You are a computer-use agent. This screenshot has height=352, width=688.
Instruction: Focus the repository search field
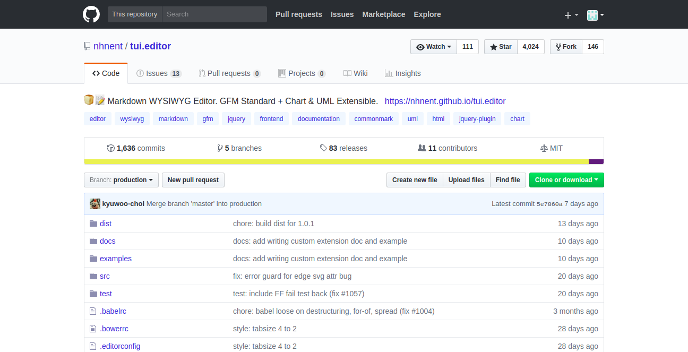click(214, 14)
